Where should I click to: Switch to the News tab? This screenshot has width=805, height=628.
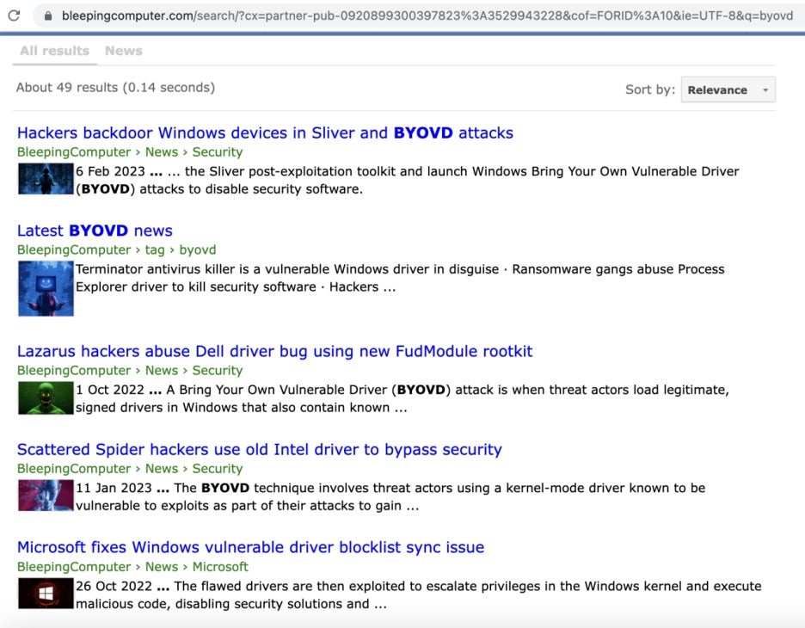pyautogui.click(x=124, y=51)
